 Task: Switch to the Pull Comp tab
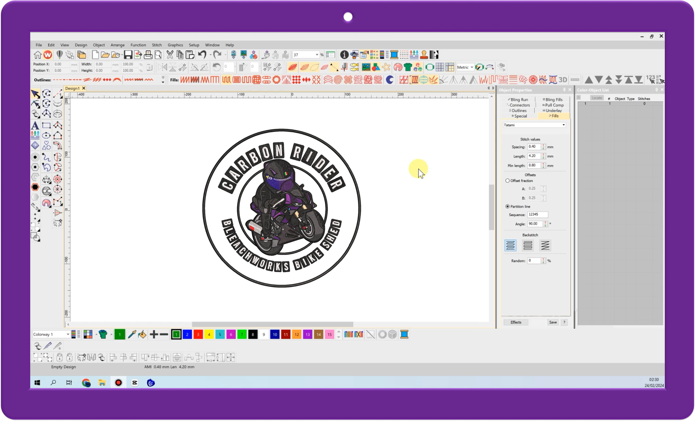[553, 105]
